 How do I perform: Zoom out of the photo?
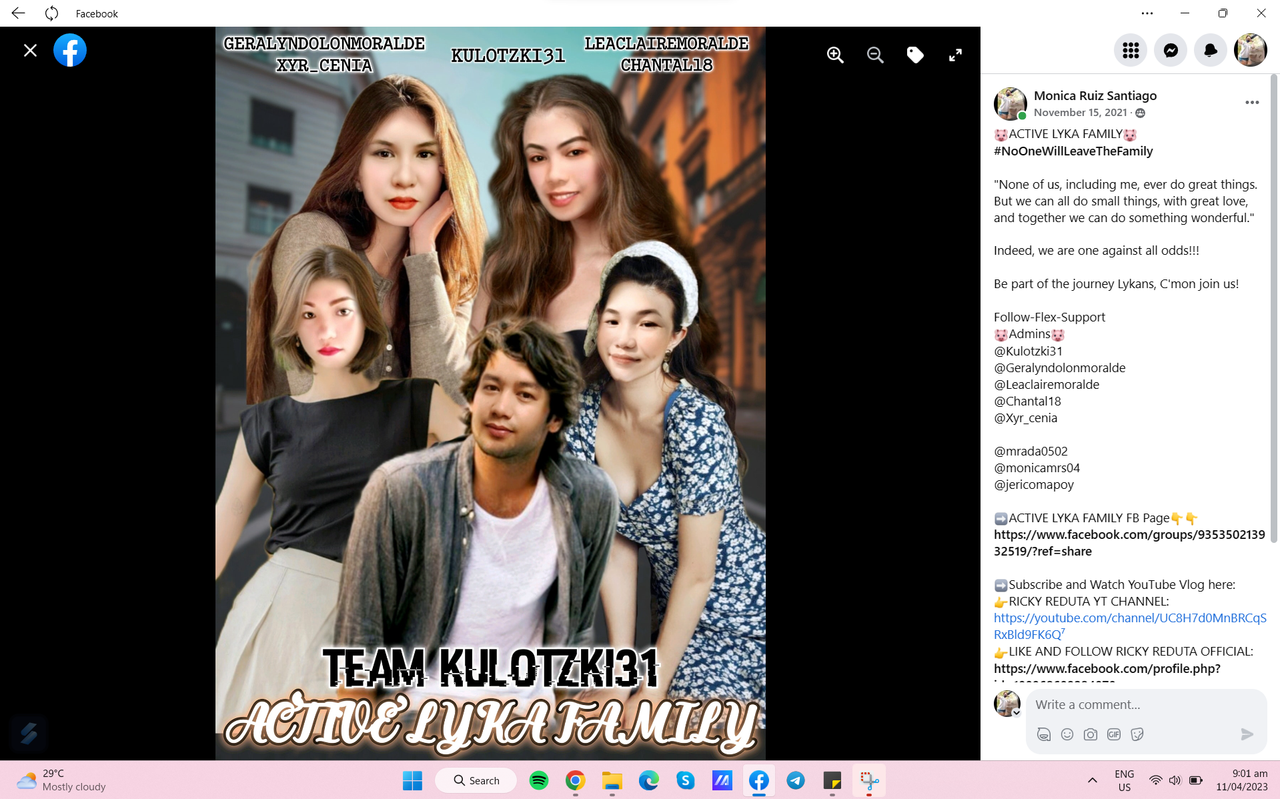[875, 55]
